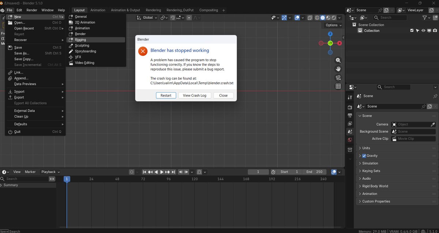The height and width of the screenshot is (233, 439).
Task: Click the End frame 250 field
Action: click(314, 172)
